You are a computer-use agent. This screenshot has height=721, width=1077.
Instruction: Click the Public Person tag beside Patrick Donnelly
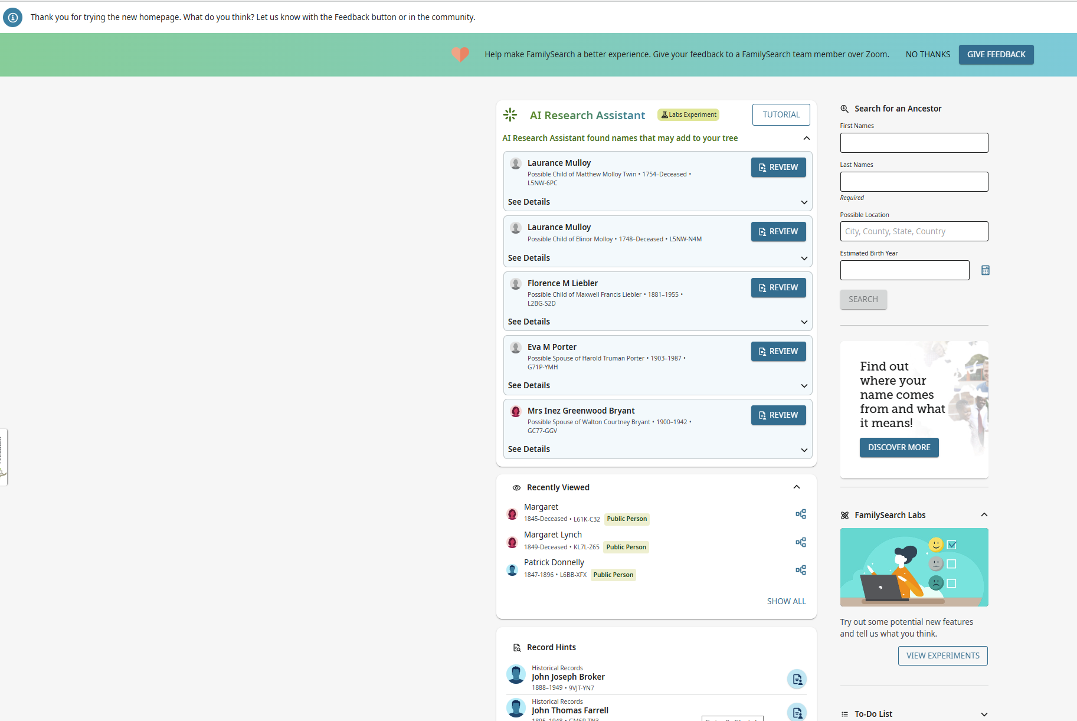613,575
